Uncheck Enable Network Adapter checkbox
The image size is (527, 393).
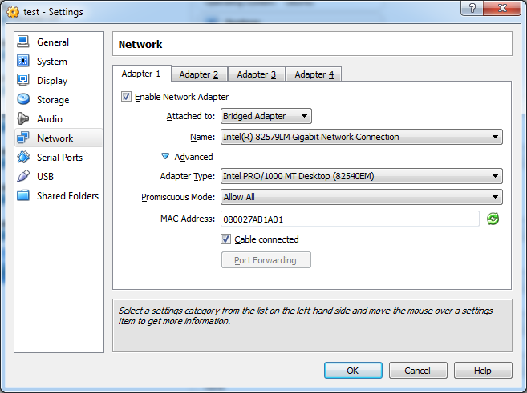point(126,97)
